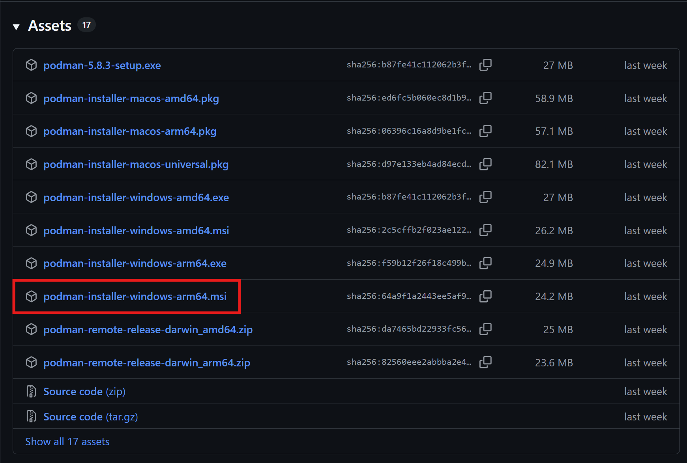Click the 26.2 MB size value
The width and height of the screenshot is (687, 463).
[554, 231]
